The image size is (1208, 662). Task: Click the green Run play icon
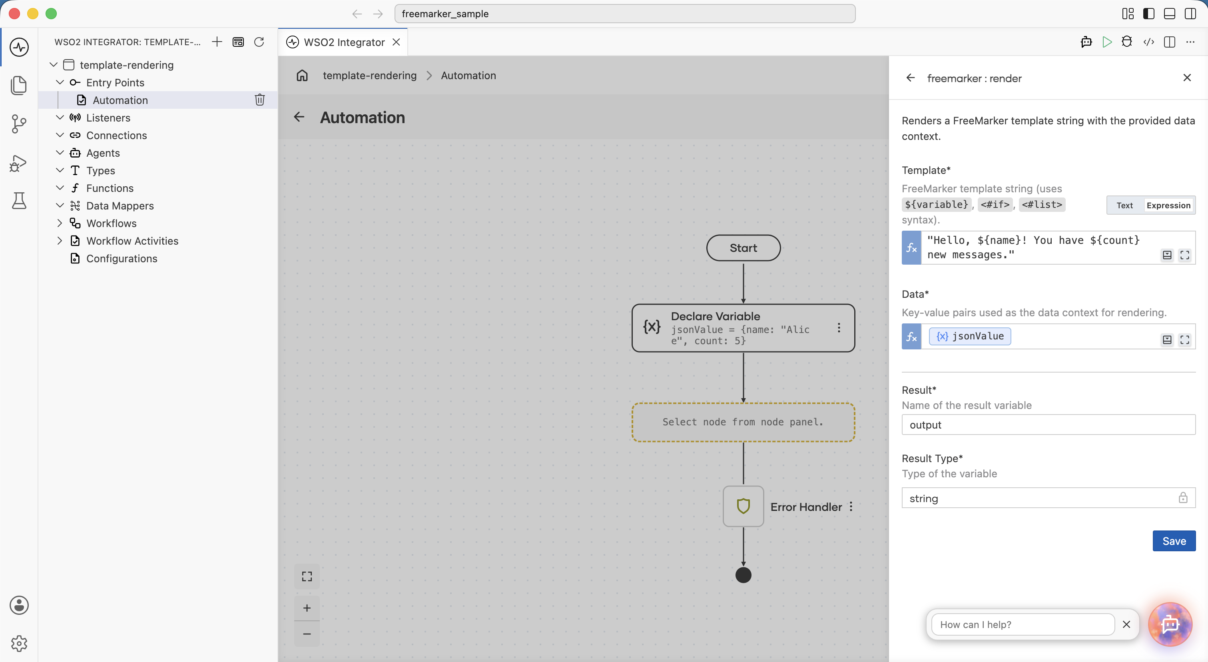tap(1107, 42)
